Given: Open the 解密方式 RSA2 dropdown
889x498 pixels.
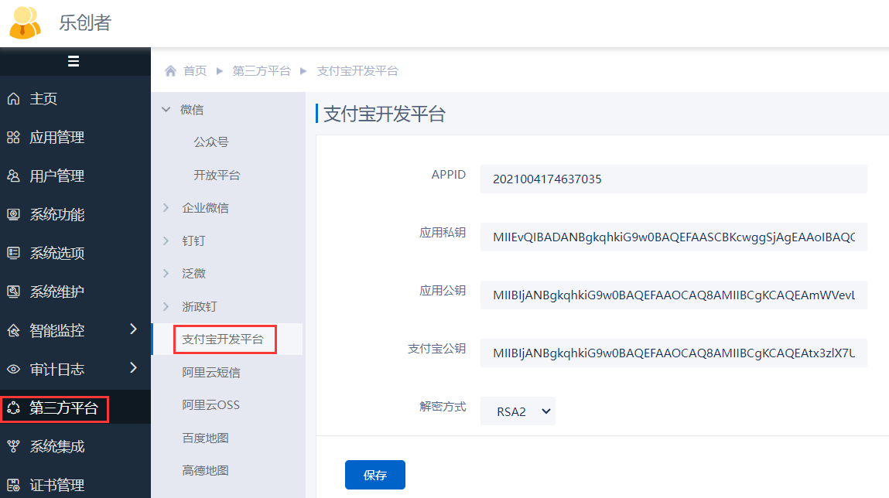Looking at the screenshot, I should [x=518, y=411].
